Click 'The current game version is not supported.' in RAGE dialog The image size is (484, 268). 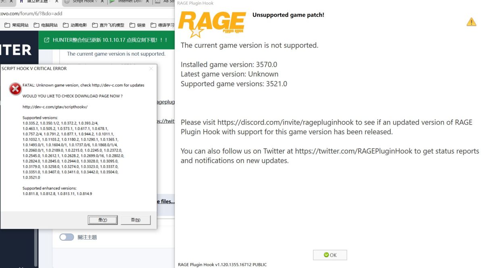point(250,45)
